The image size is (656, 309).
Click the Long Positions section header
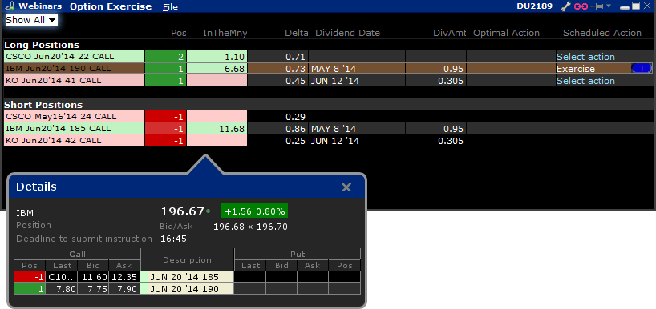pyautogui.click(x=42, y=45)
